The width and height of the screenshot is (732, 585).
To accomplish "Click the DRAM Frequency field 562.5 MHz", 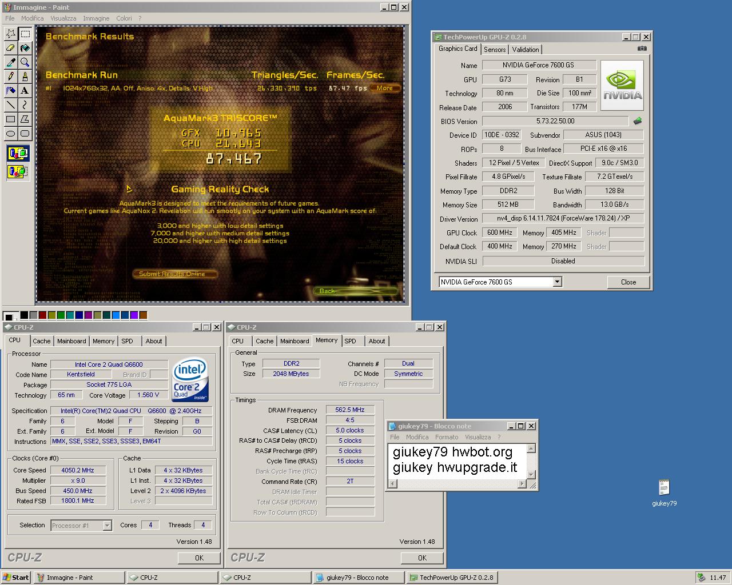I will (350, 410).
